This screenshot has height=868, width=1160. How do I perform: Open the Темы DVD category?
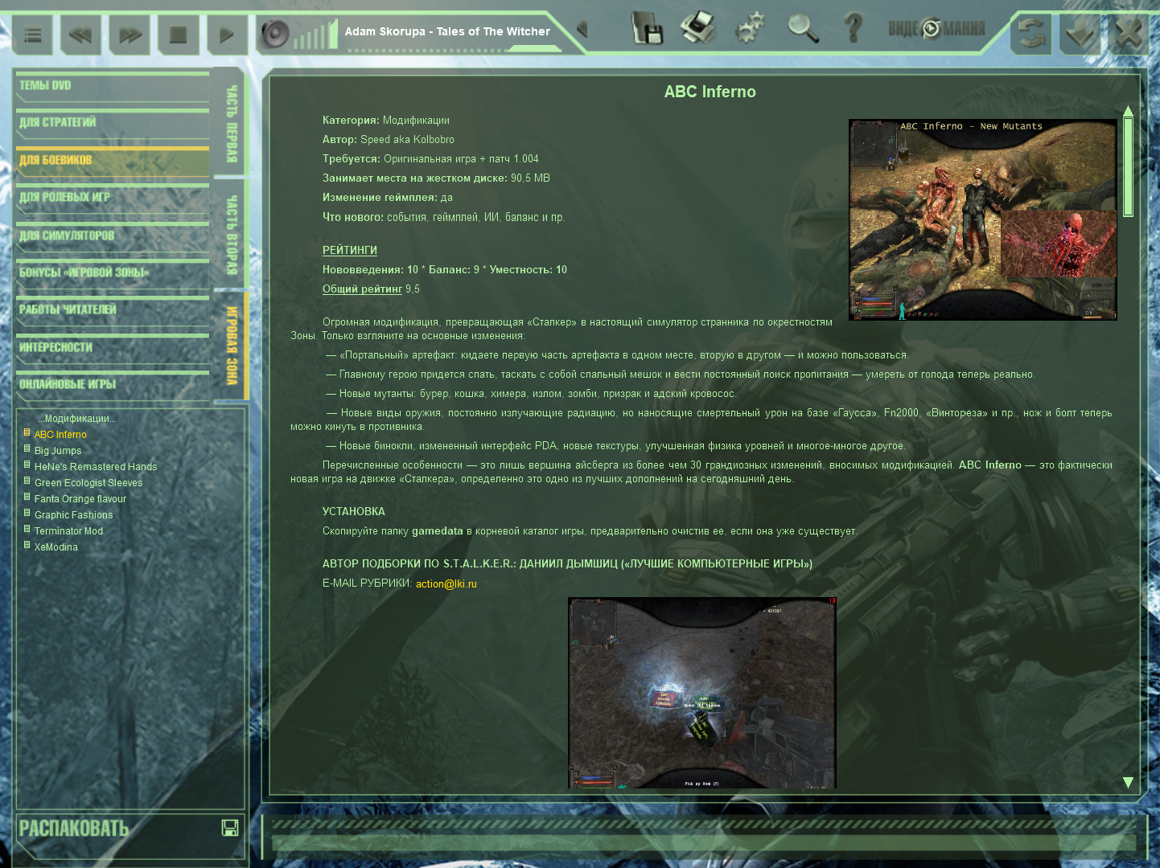[x=112, y=87]
